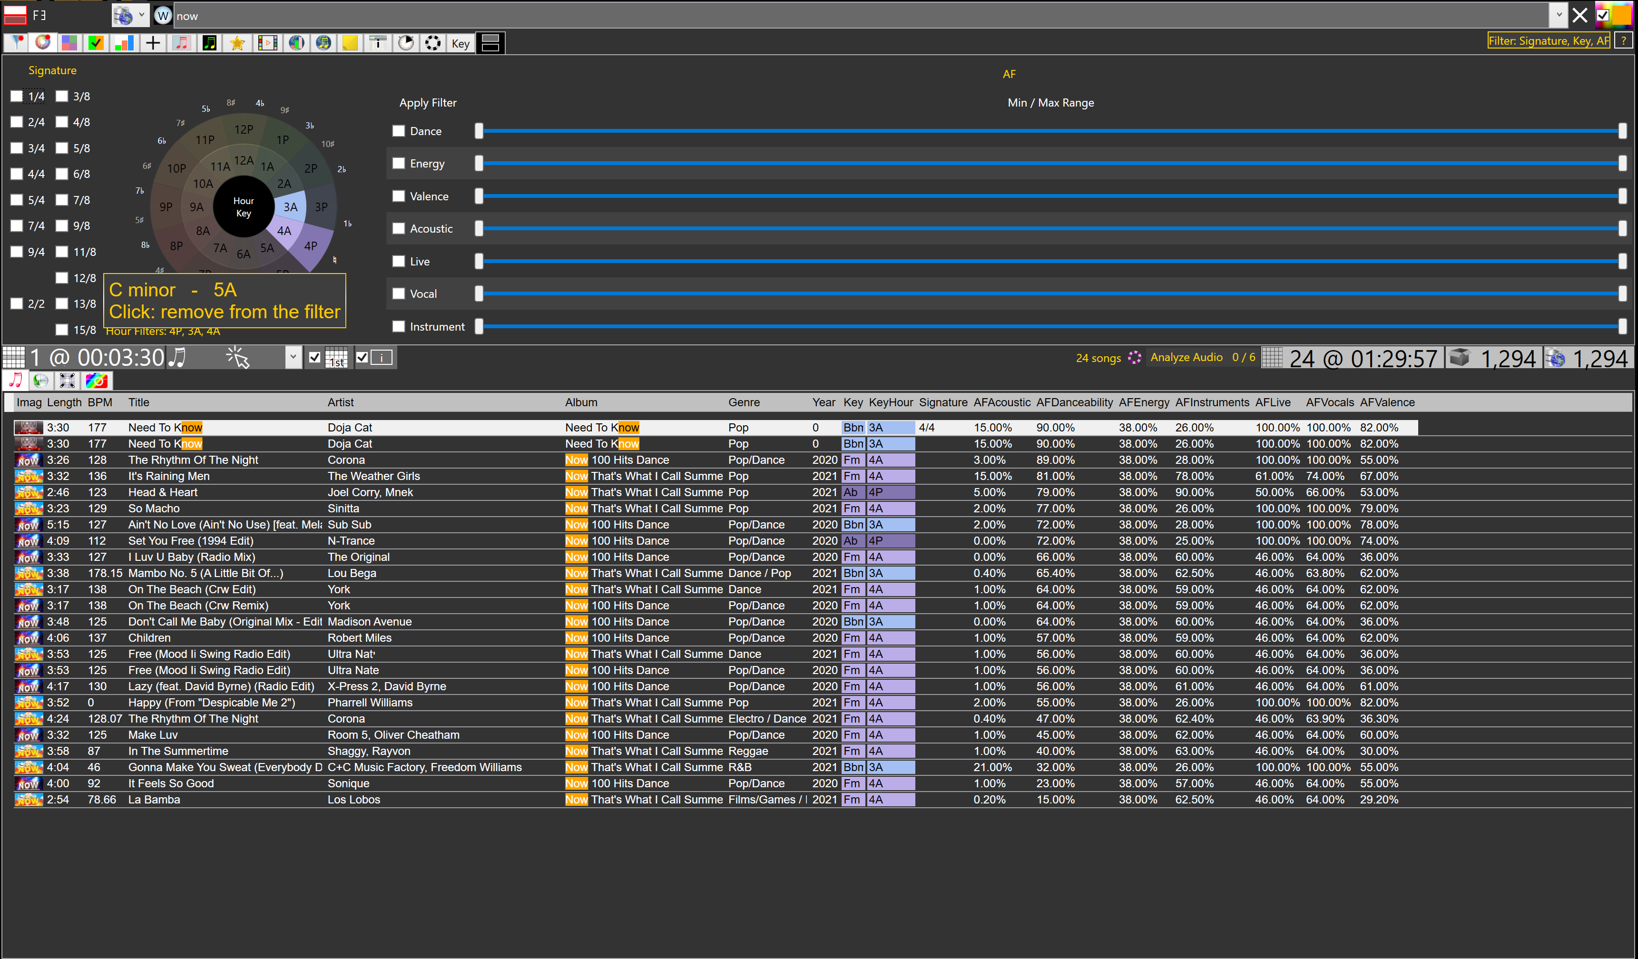Check the 4/4 signature checkbox
The image size is (1638, 959).
[x=17, y=174]
